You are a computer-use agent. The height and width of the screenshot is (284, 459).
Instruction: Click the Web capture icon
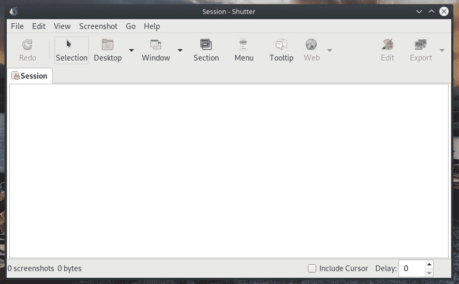click(311, 45)
